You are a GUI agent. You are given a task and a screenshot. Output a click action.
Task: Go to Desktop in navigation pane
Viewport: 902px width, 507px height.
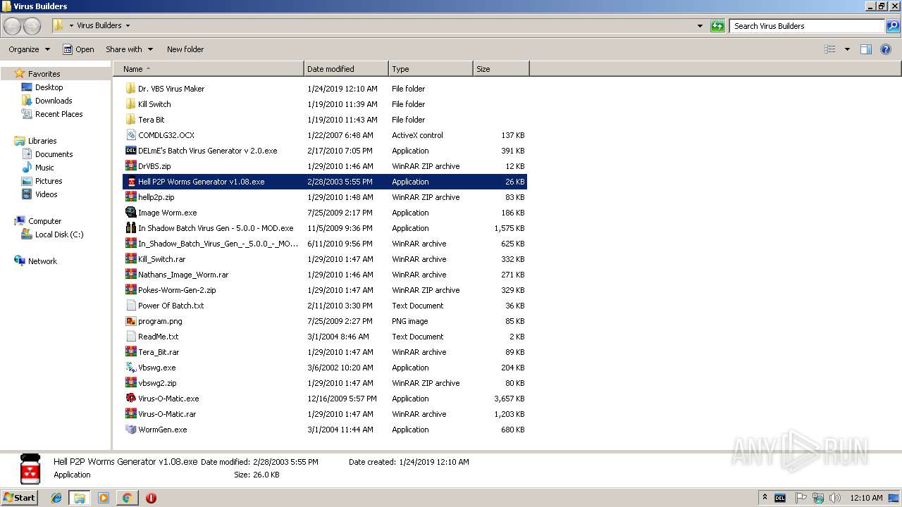49,87
